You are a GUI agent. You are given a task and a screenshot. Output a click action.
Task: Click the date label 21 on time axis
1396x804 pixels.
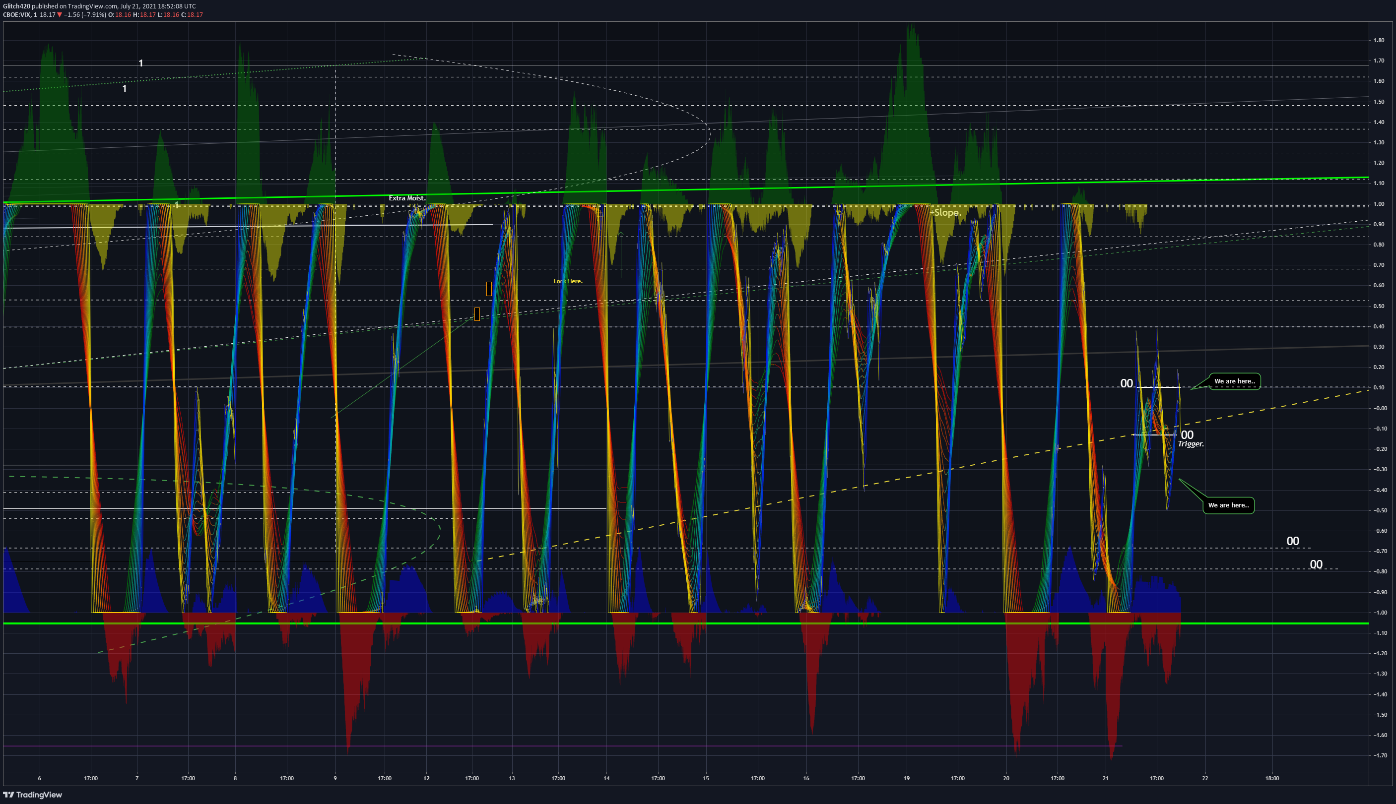[1105, 778]
